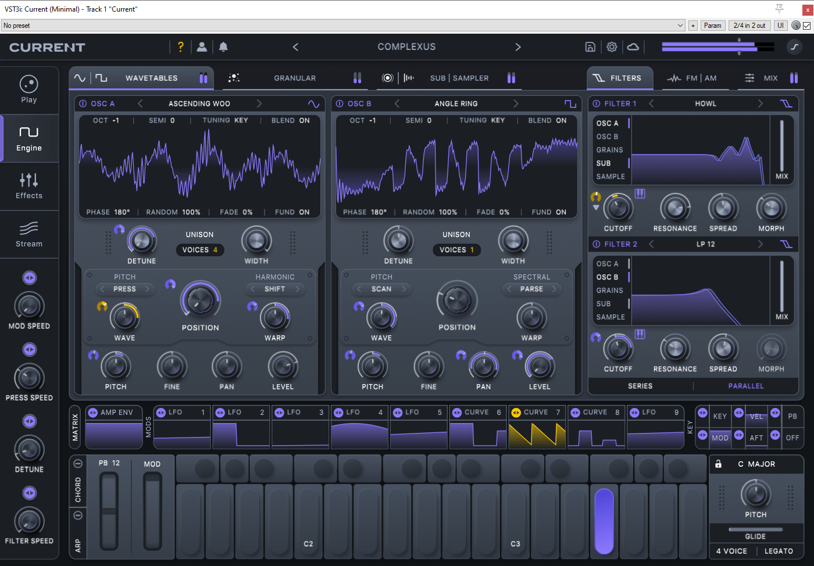Open the Effects panel

tap(29, 186)
